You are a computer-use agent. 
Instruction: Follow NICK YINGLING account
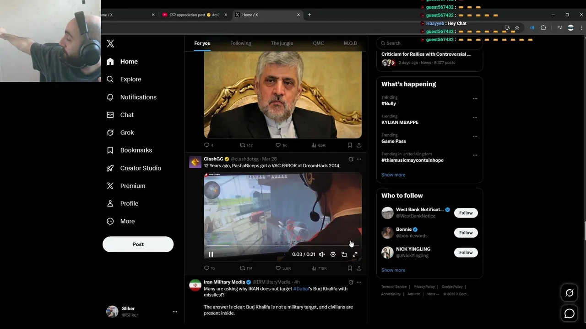pos(466,252)
